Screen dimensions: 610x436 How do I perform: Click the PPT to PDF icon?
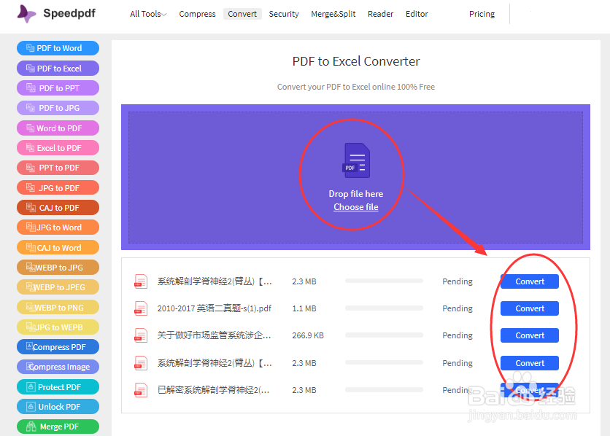(x=31, y=168)
